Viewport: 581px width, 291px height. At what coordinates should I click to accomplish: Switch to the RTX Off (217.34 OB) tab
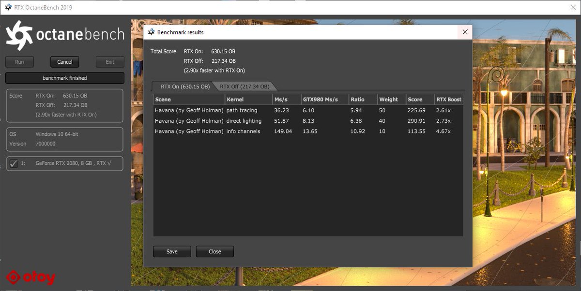(x=245, y=87)
